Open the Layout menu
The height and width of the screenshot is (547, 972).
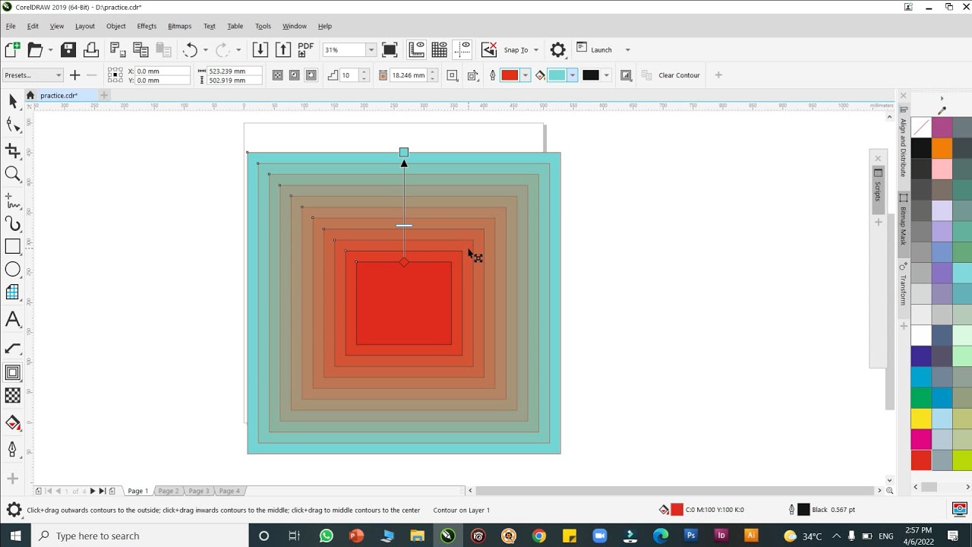pos(85,26)
